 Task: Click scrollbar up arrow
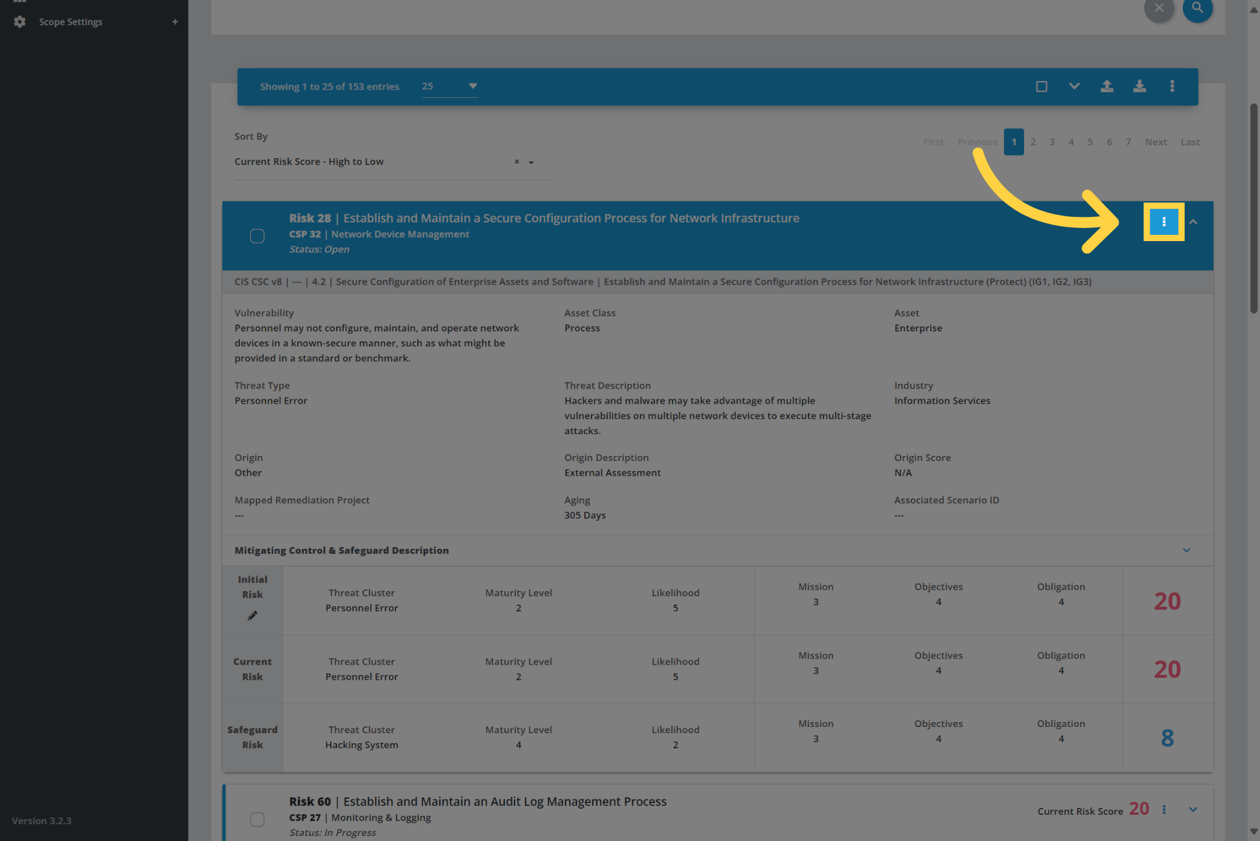coord(1254,9)
